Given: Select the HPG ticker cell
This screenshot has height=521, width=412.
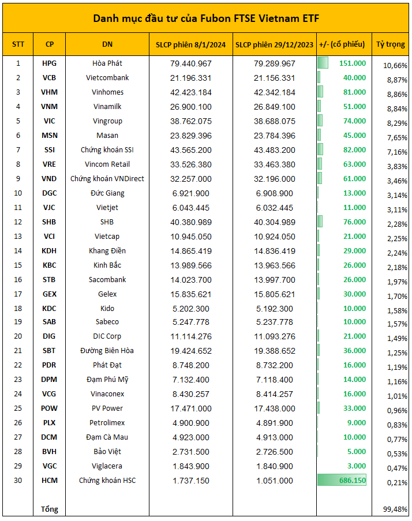Looking at the screenshot, I should [x=50, y=63].
